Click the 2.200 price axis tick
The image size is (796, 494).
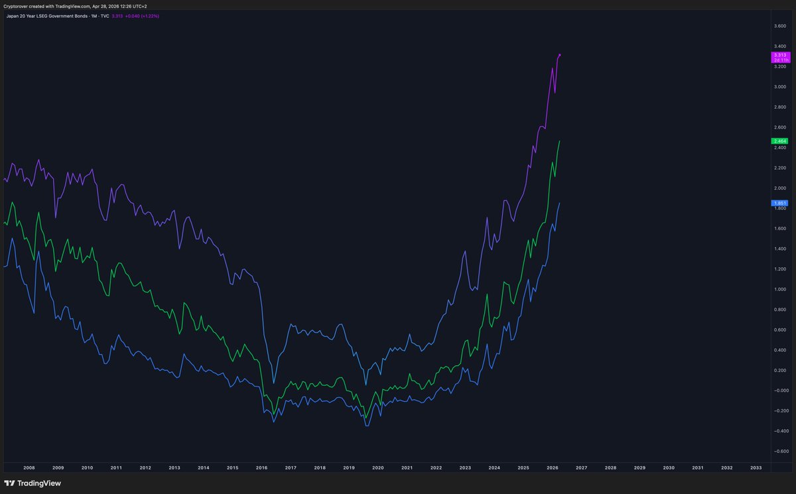point(780,168)
